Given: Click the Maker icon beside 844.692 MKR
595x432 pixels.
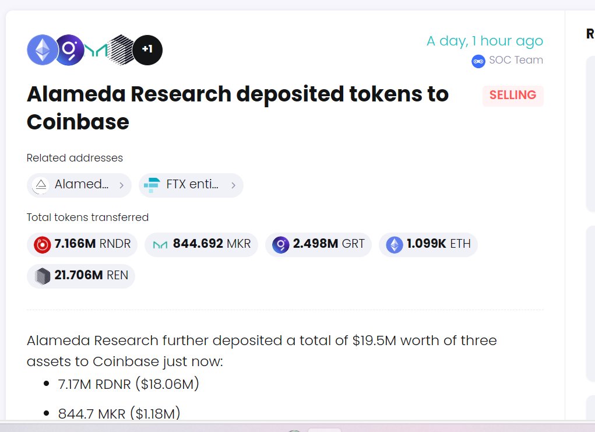Looking at the screenshot, I should tap(96, 50).
